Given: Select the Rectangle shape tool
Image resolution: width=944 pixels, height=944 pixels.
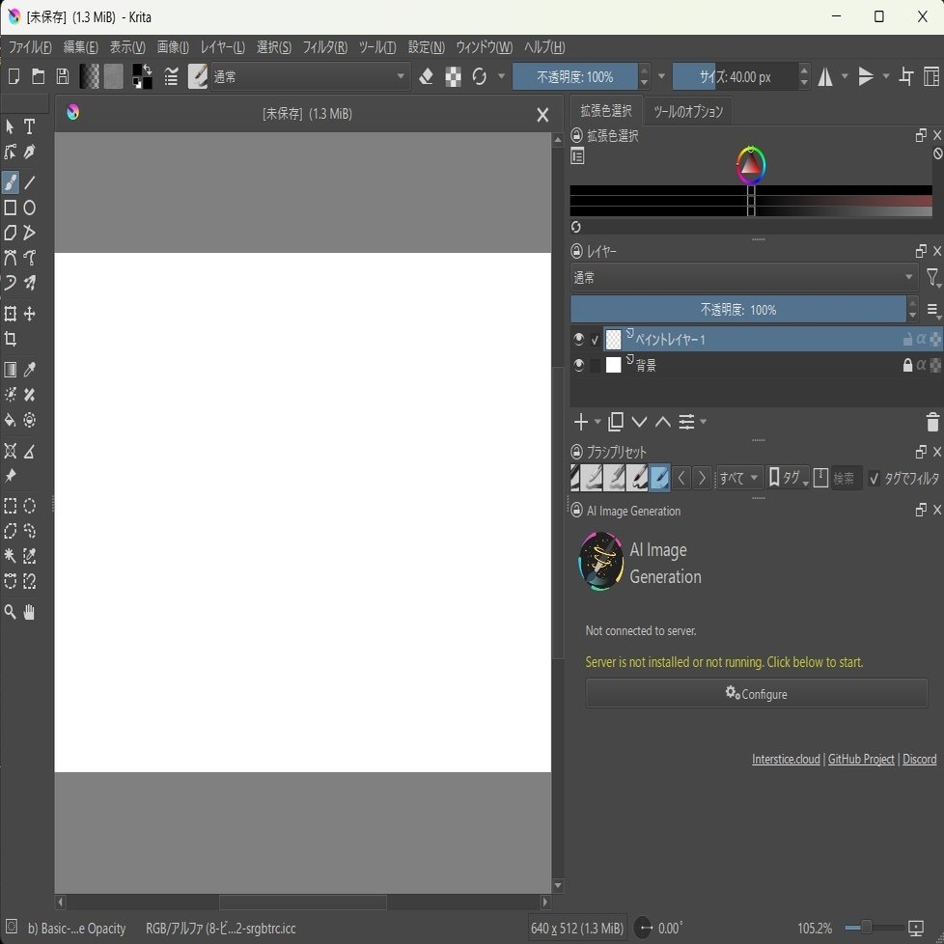Looking at the screenshot, I should pos(11,208).
